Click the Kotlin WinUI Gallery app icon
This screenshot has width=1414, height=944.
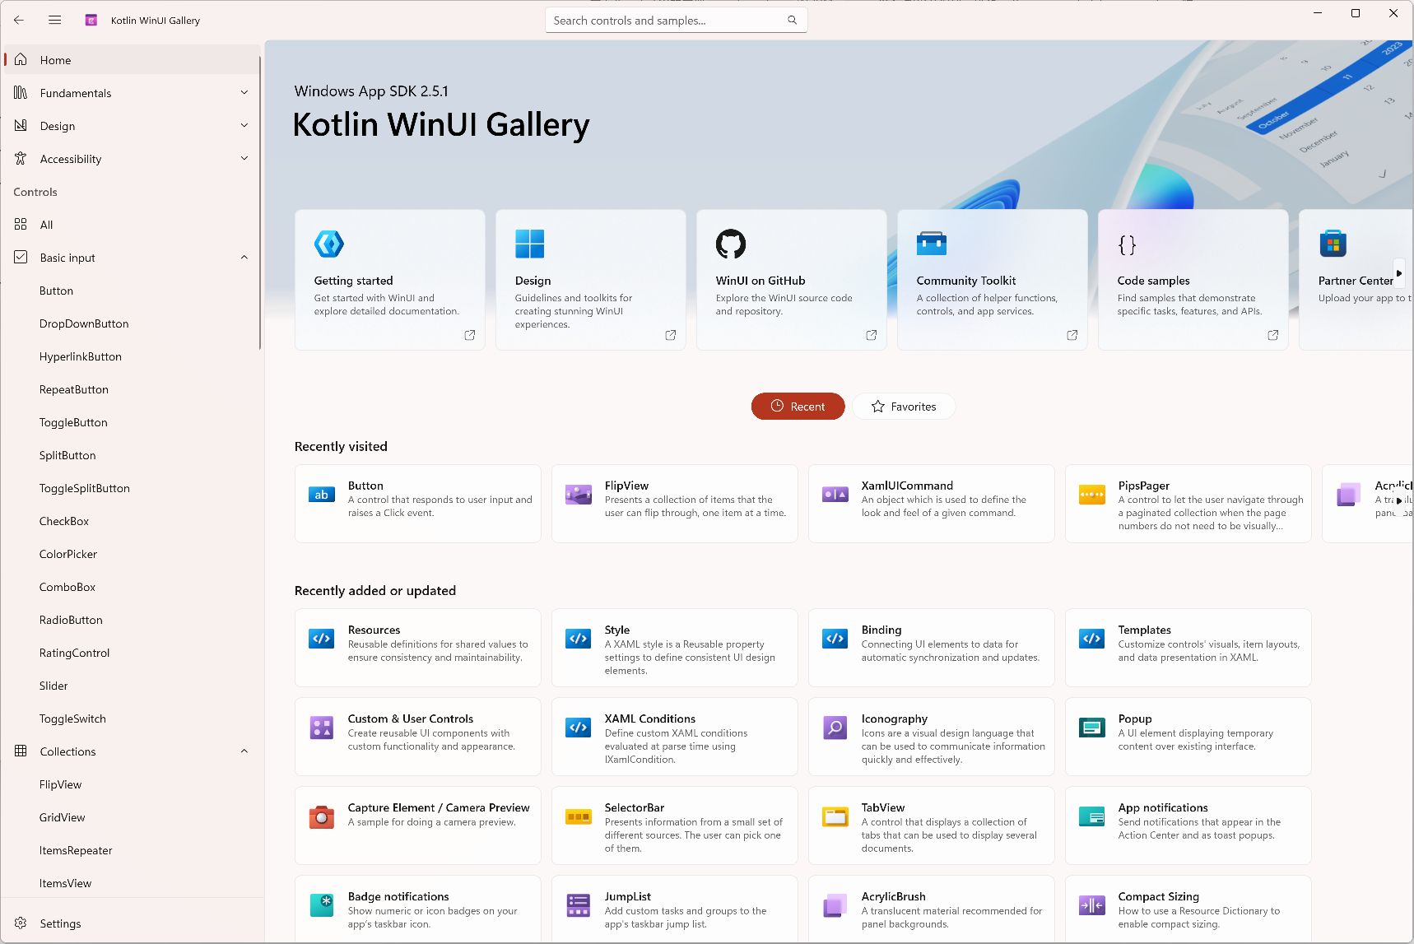[91, 20]
